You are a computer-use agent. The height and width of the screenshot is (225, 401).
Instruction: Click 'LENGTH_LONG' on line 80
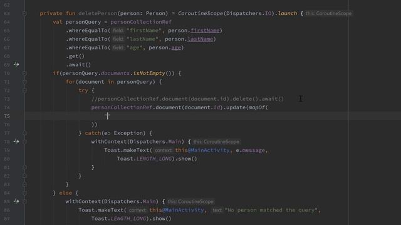tap(154, 159)
